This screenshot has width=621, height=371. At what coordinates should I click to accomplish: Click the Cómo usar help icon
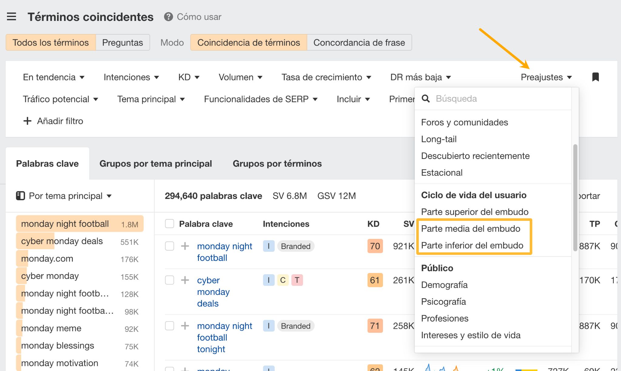click(x=168, y=17)
